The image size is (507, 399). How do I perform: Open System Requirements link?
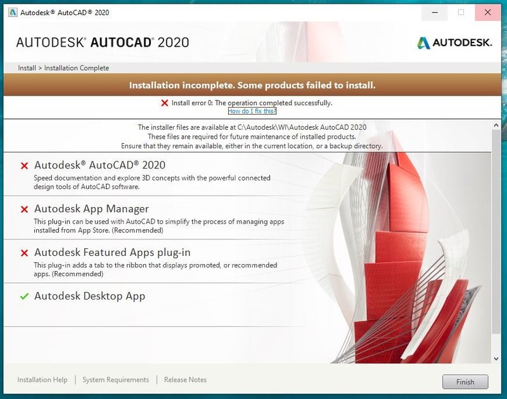[115, 379]
